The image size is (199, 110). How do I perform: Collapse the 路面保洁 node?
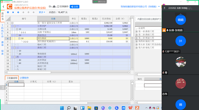pos(17,35)
